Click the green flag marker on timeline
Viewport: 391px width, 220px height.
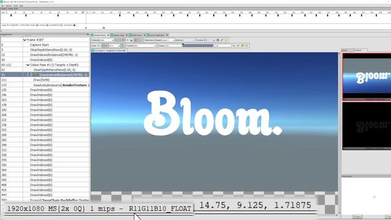tap(83, 12)
